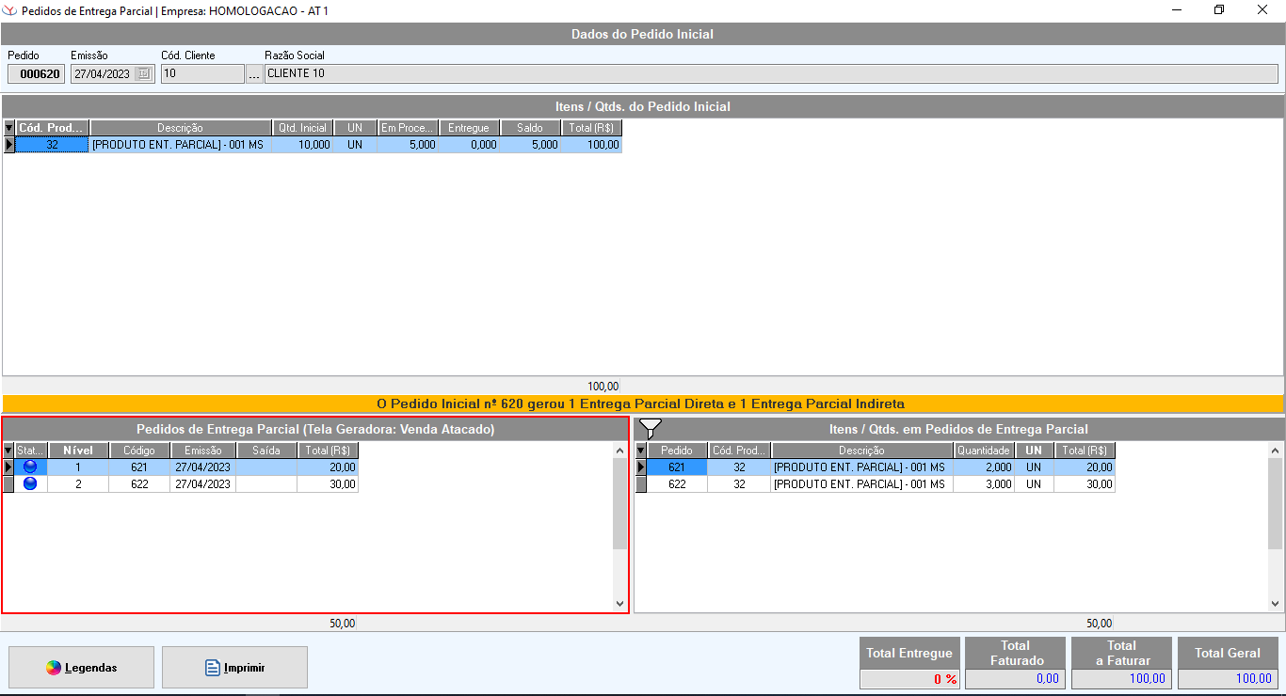Select row indicator for item of pedido 622
The width and height of the screenshot is (1286, 696).
coord(641,483)
